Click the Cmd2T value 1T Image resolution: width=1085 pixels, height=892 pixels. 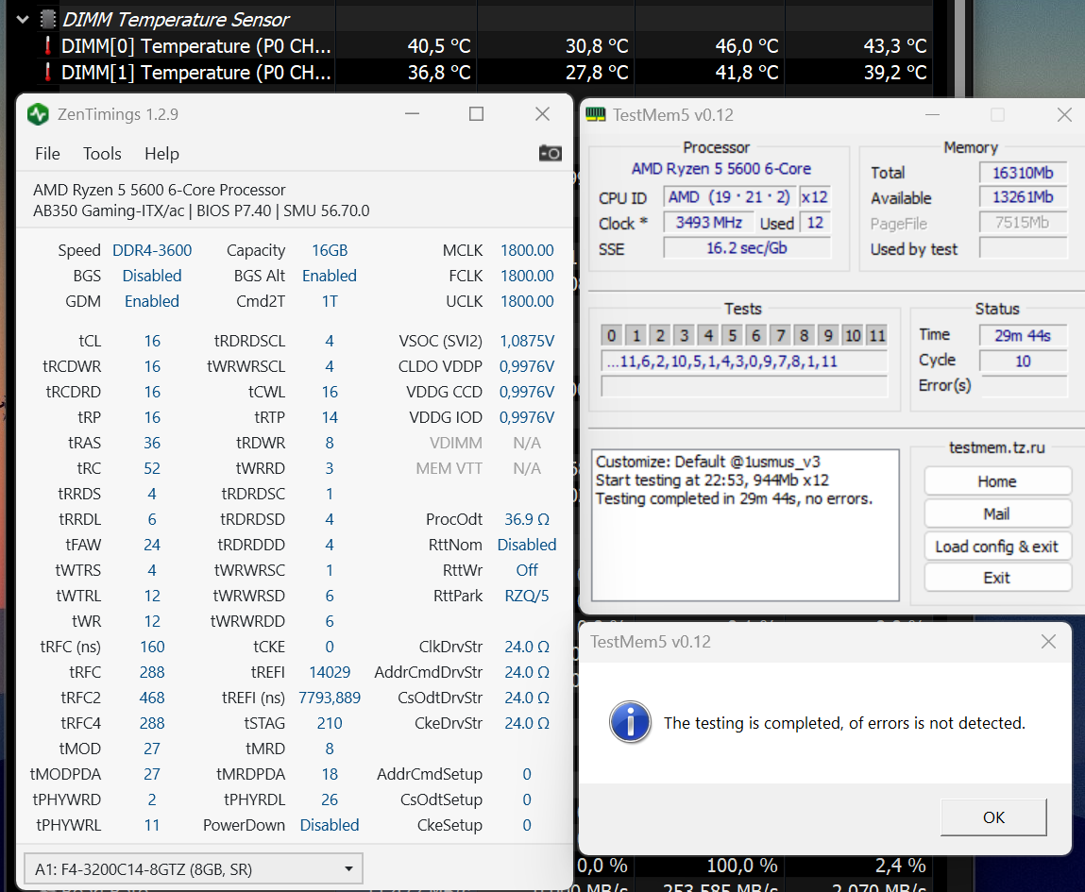pyautogui.click(x=330, y=301)
